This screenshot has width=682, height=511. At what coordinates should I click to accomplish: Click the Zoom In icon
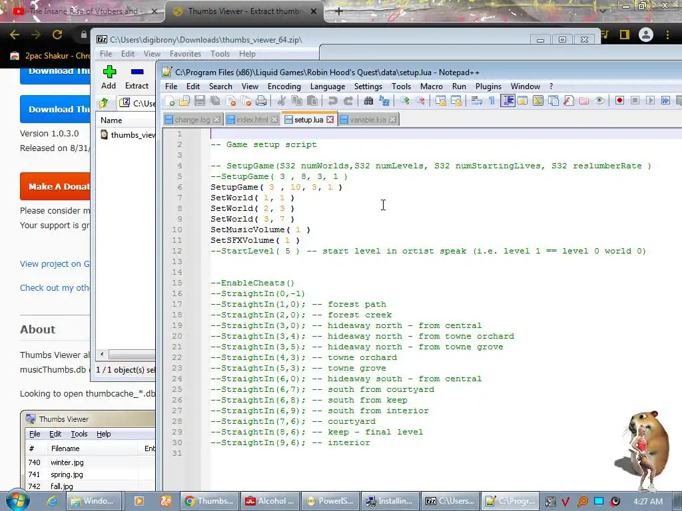[x=405, y=101]
